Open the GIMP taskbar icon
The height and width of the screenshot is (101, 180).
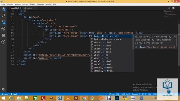51,98
